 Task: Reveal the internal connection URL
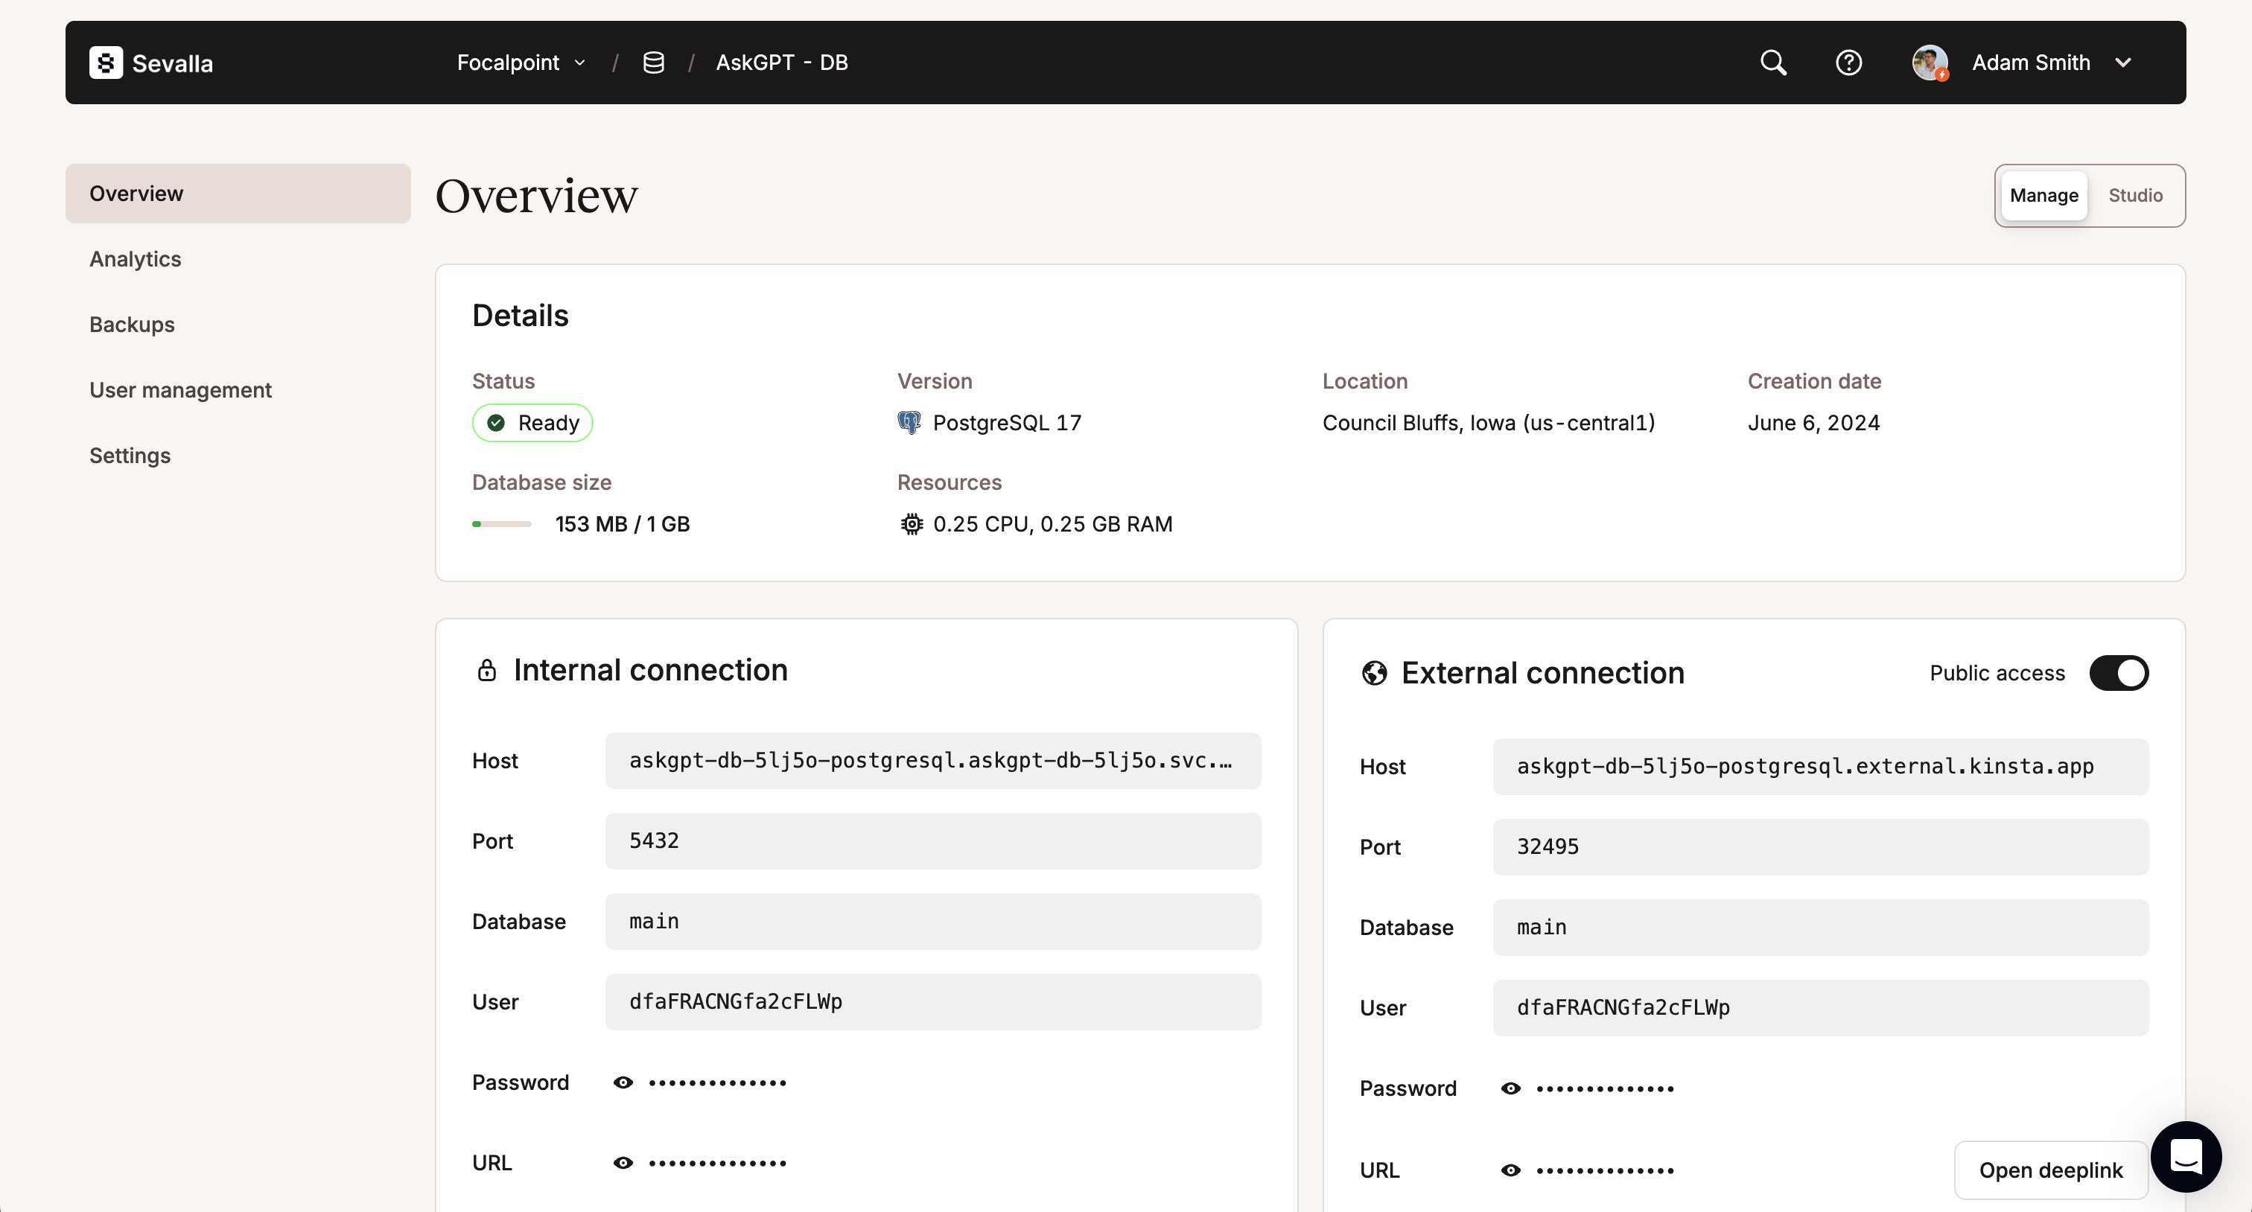click(x=623, y=1163)
